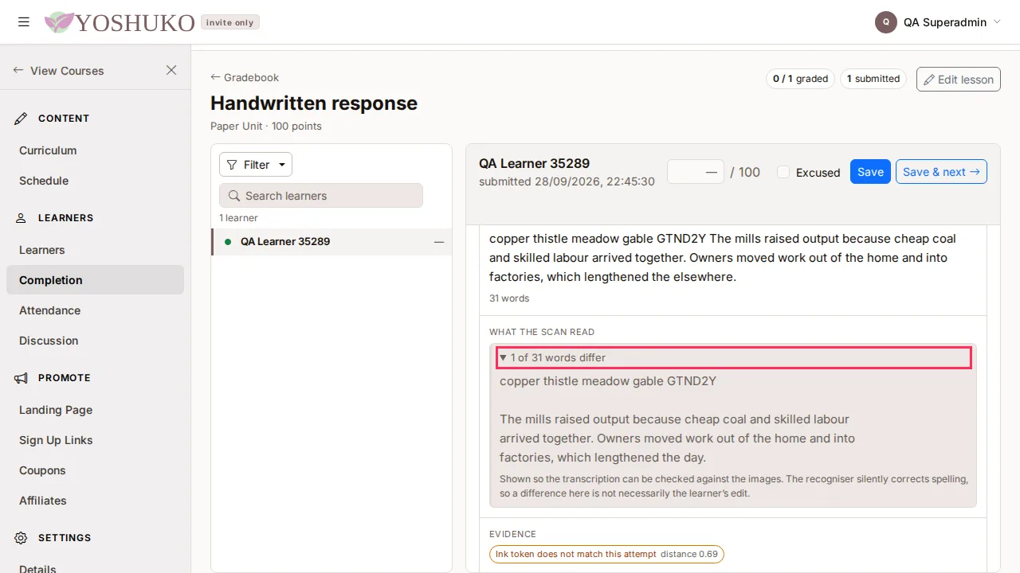Click the Content pencil icon
The image size is (1020, 573).
(x=22, y=119)
